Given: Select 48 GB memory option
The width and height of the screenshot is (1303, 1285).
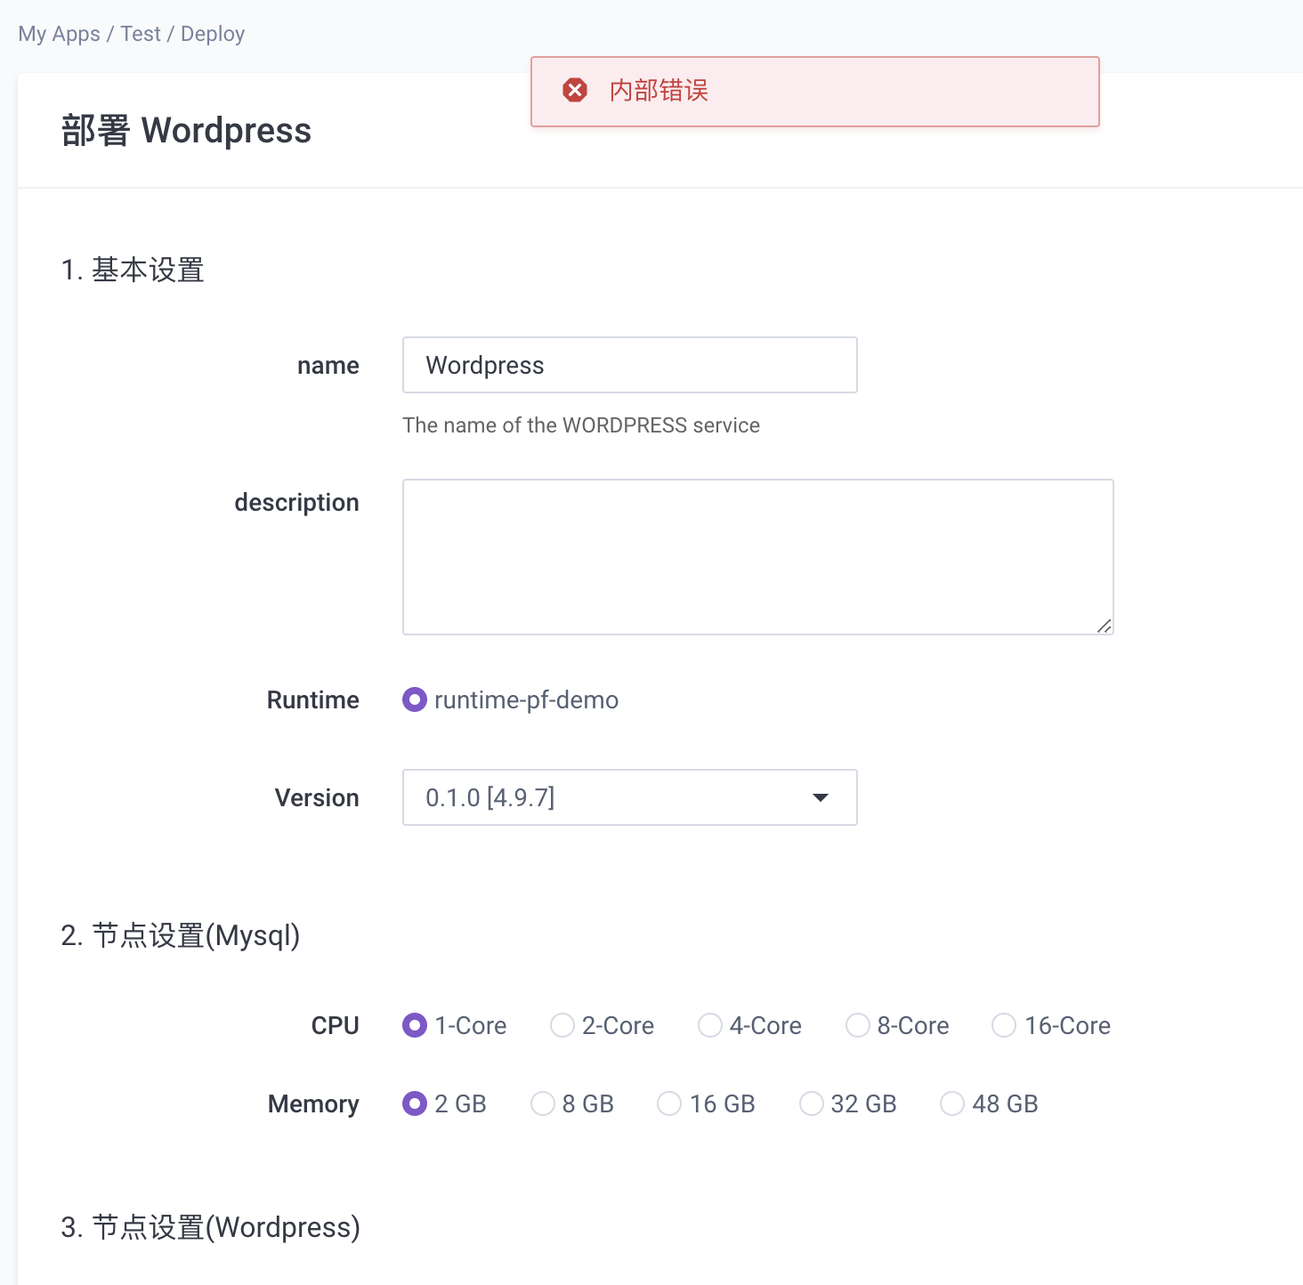Looking at the screenshot, I should (952, 1103).
